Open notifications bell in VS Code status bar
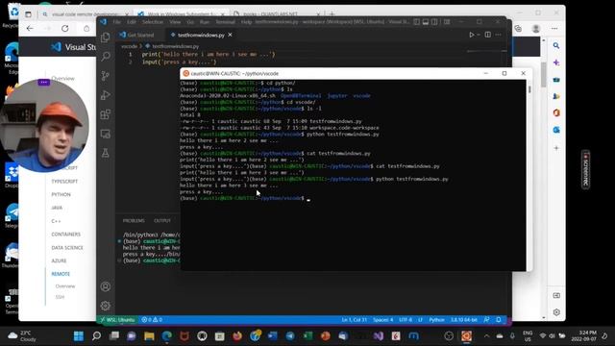Image resolution: width=615 pixels, height=346 pixels. 499,320
